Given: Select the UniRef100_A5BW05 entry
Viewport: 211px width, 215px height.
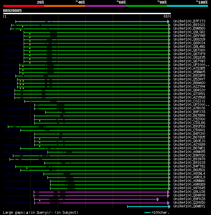Looking at the screenshot, I should point(189,72).
